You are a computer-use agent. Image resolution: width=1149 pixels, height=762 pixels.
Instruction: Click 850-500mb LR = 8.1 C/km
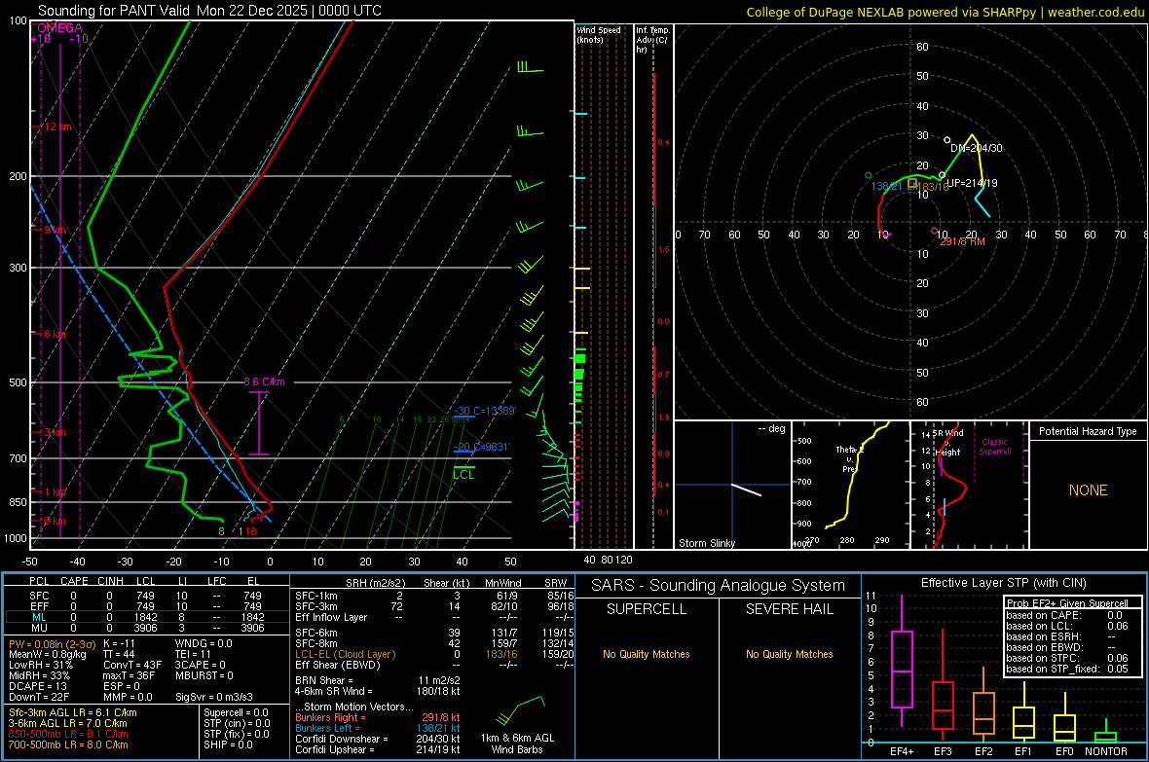68,734
